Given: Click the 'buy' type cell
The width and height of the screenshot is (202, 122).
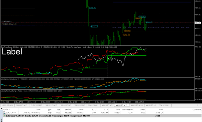Looking at the screenshot, I should click(x=50, y=113).
